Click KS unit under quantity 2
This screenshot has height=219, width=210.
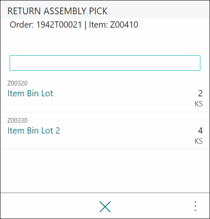(x=199, y=104)
